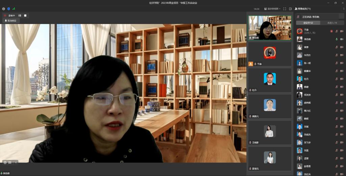This screenshot has height=176, width=346.
Task: Toggle the microphone for host 于淼
Action: [337, 31]
